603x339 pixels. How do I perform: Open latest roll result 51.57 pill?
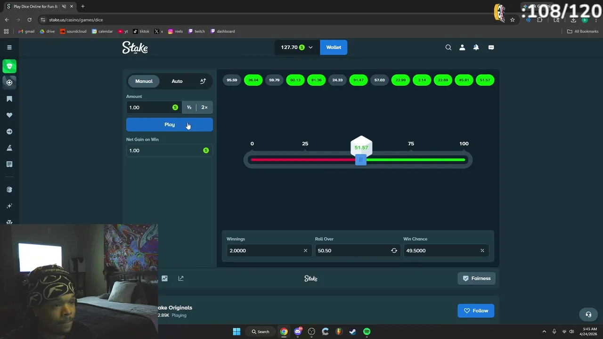(485, 80)
